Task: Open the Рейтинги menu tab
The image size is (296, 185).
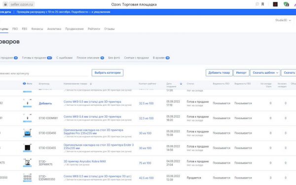Action: pyautogui.click(x=94, y=29)
